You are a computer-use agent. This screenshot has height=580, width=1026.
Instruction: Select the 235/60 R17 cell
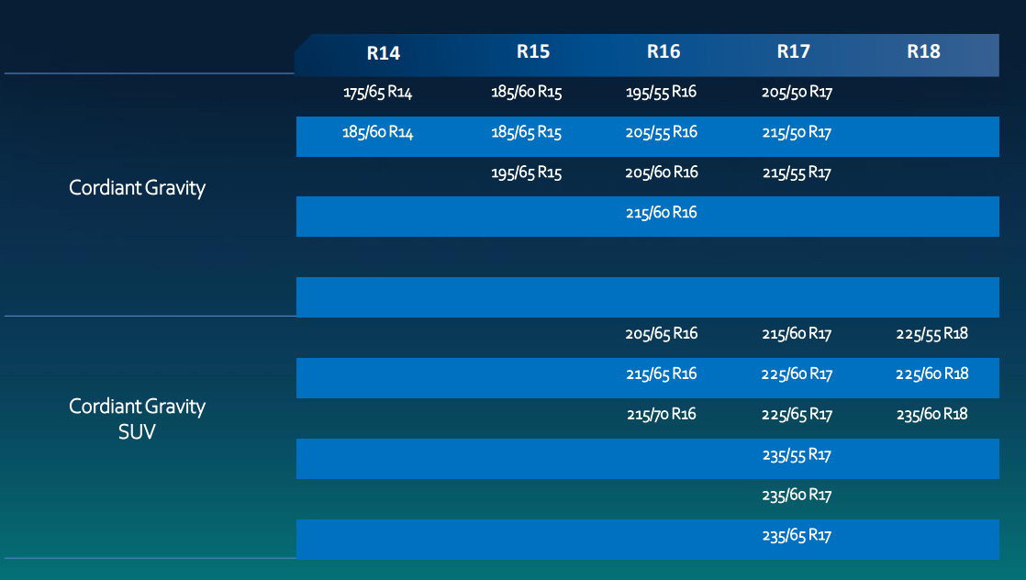797,495
